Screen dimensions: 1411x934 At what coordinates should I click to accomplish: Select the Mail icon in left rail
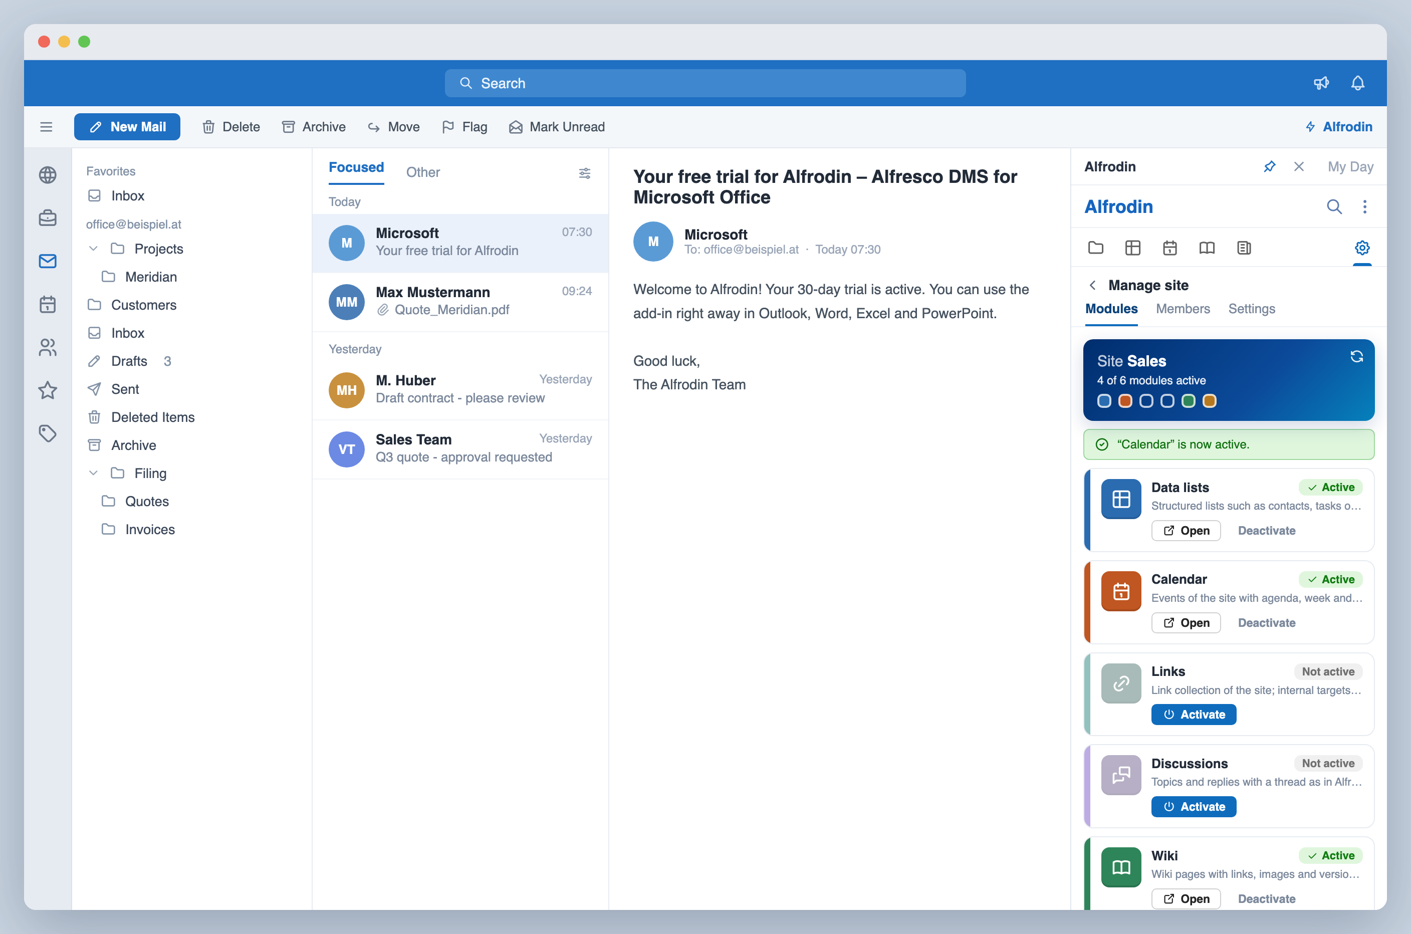click(48, 261)
